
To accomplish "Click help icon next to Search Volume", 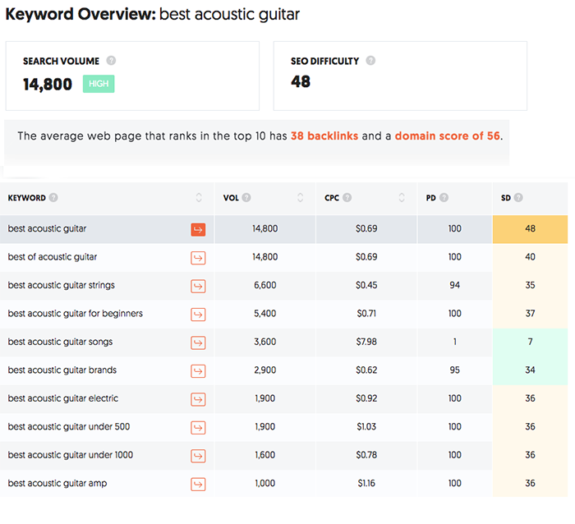I will click(x=111, y=61).
